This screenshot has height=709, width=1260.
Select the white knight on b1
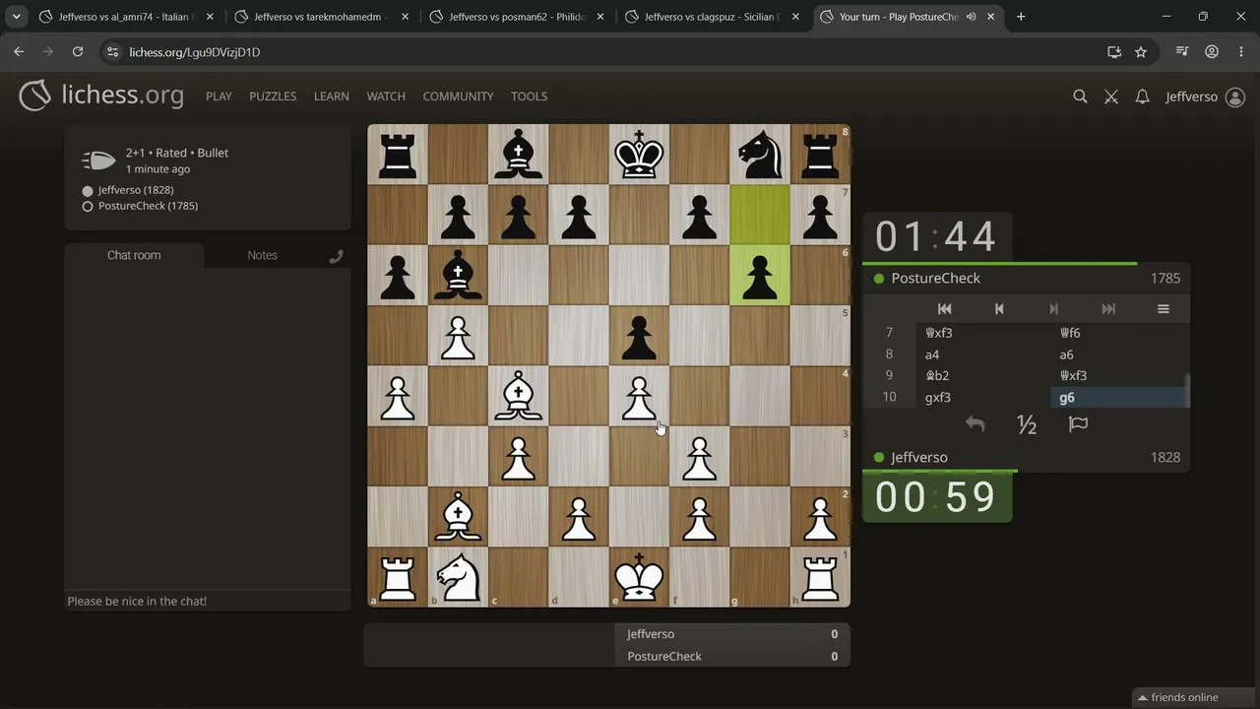pyautogui.click(x=458, y=576)
